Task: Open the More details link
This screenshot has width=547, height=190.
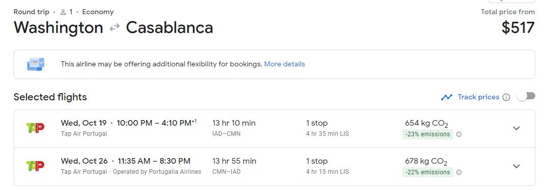Action: 284,64
